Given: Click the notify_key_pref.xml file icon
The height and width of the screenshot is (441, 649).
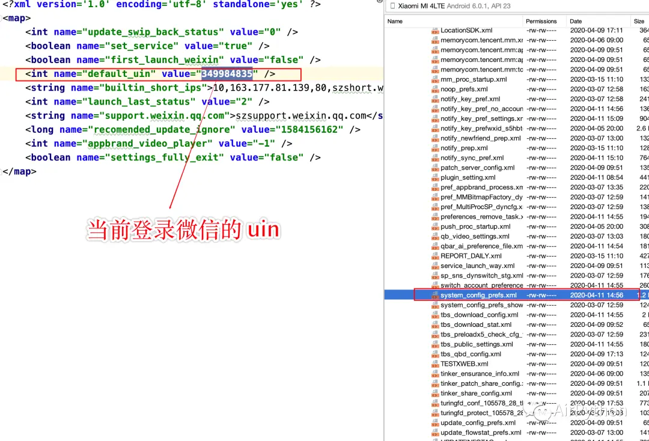Looking at the screenshot, I should pos(434,99).
